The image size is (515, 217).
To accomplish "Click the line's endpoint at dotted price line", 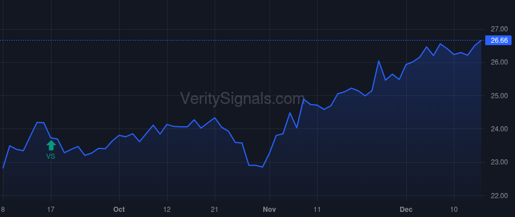I will coord(481,41).
